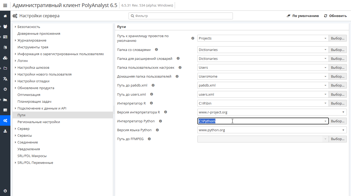Expand the Журналирование tree node
Image resolution: width=351 pixels, height=196 pixels.
[15, 40]
